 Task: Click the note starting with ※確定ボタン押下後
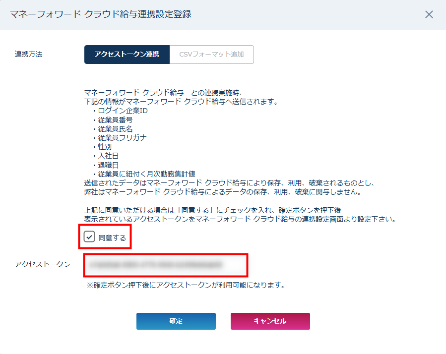186,285
